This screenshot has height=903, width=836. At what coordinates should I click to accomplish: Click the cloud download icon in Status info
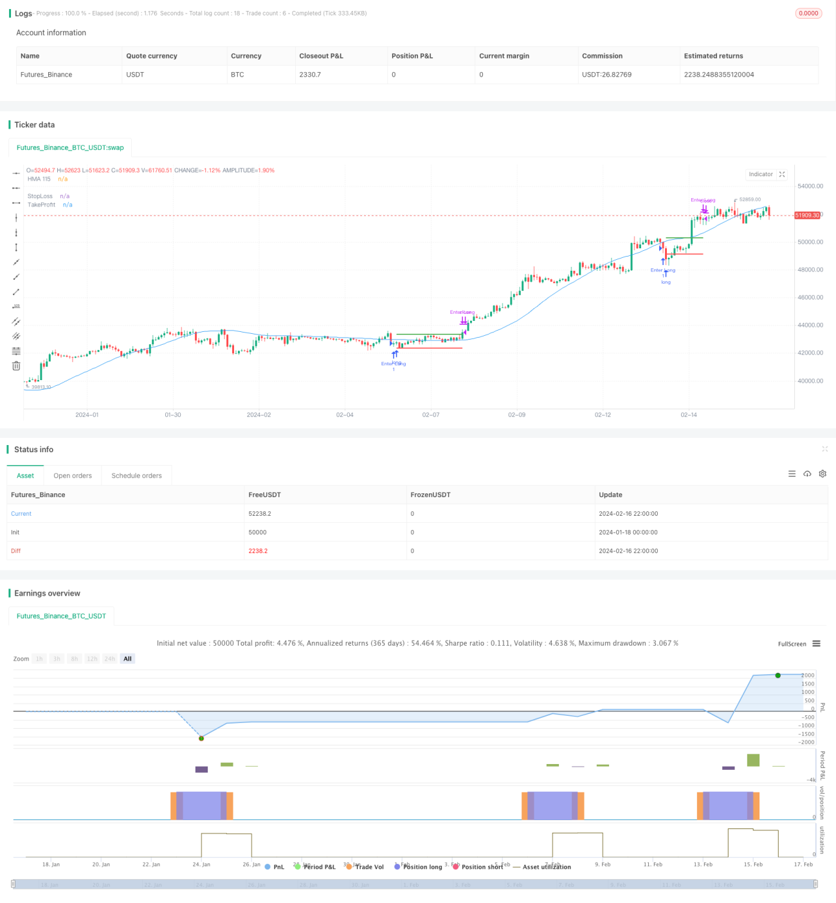[807, 474]
